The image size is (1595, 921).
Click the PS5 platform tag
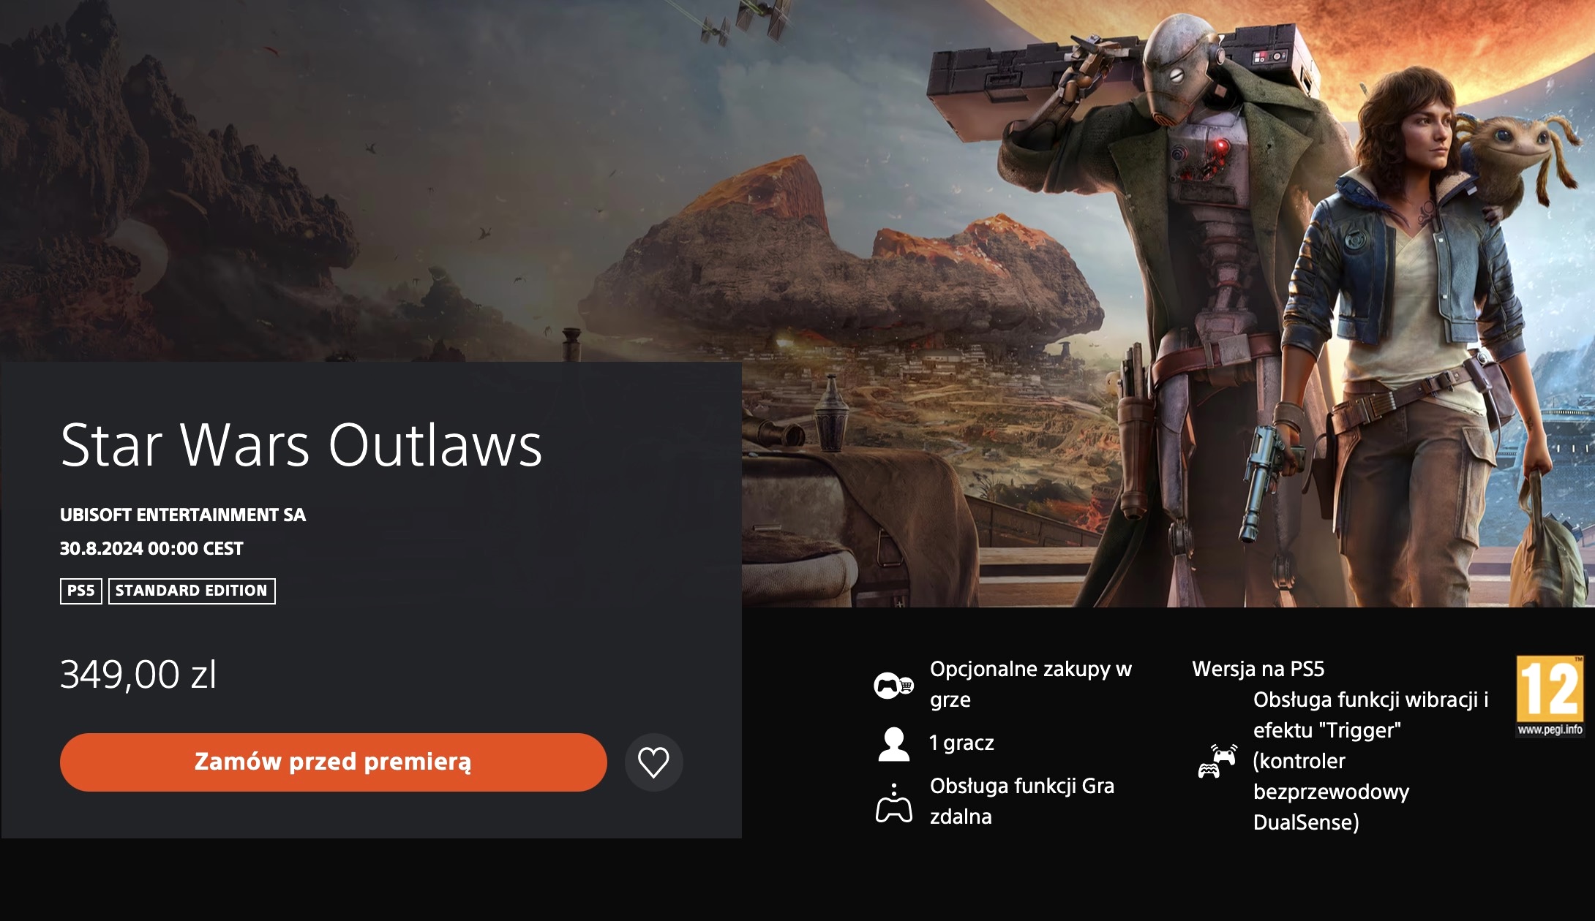[x=80, y=591]
